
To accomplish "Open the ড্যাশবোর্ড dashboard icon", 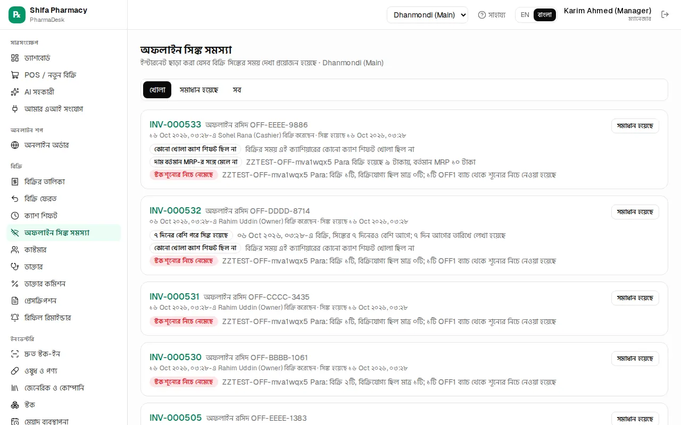I will coord(15,58).
